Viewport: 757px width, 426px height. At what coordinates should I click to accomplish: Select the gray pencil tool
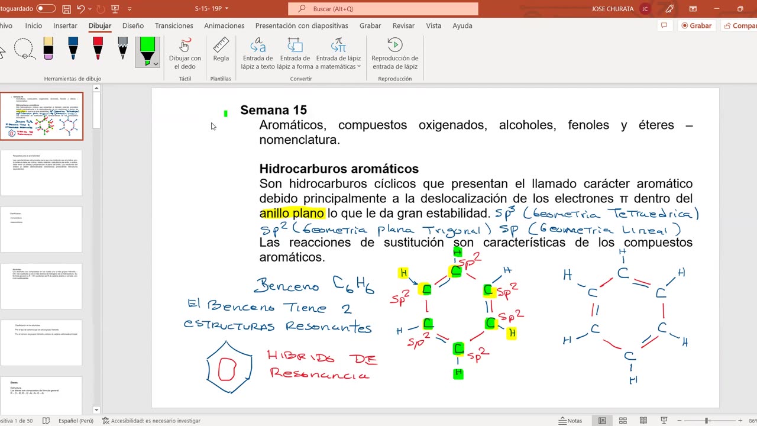click(x=122, y=49)
